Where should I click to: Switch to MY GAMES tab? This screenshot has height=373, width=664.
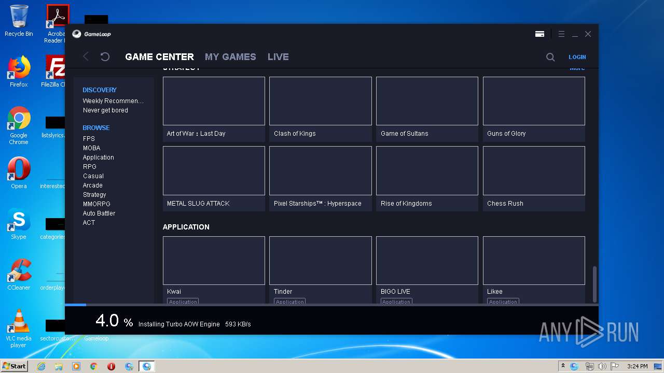coord(230,57)
